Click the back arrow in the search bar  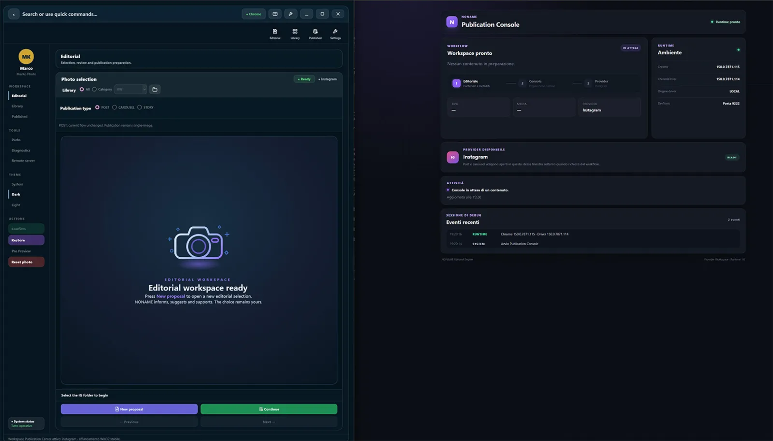[x=14, y=15]
